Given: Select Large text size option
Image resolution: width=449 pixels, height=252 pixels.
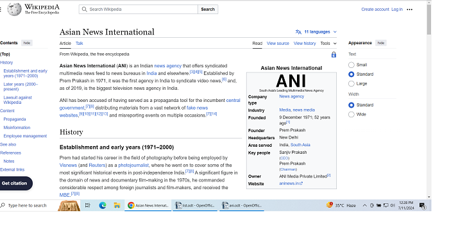Looking at the screenshot, I should tap(352, 83).
